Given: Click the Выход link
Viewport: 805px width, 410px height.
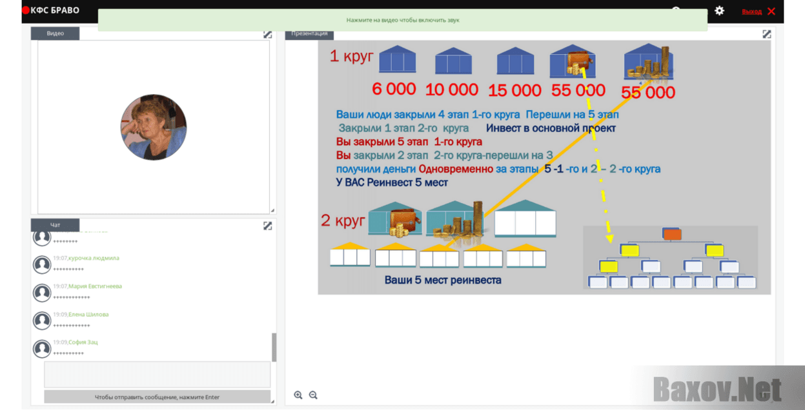Looking at the screenshot, I should tap(751, 12).
